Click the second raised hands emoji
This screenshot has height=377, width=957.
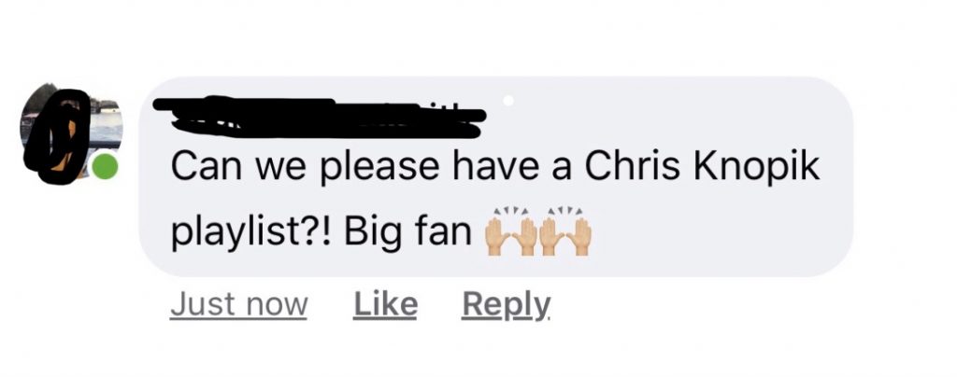click(x=565, y=234)
